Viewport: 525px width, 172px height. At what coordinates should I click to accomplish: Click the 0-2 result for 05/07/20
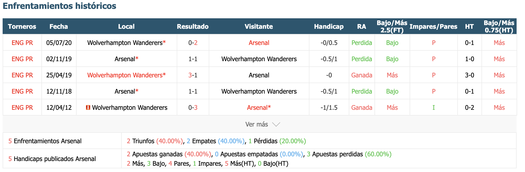click(x=193, y=43)
